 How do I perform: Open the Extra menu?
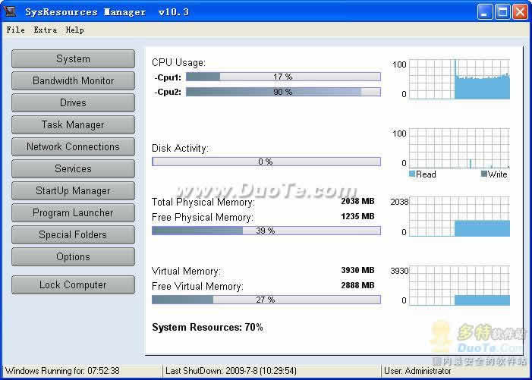pyautogui.click(x=45, y=30)
